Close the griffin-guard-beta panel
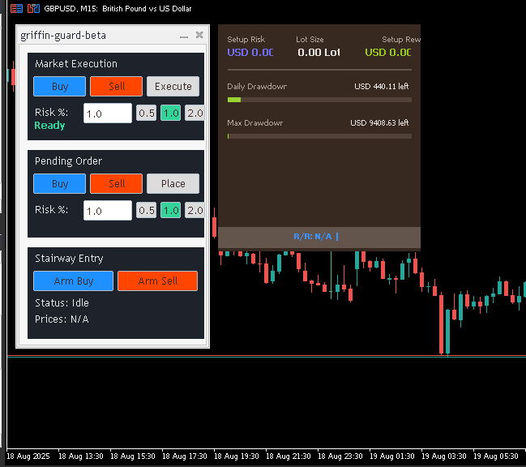This screenshot has height=467, width=526. click(x=199, y=35)
